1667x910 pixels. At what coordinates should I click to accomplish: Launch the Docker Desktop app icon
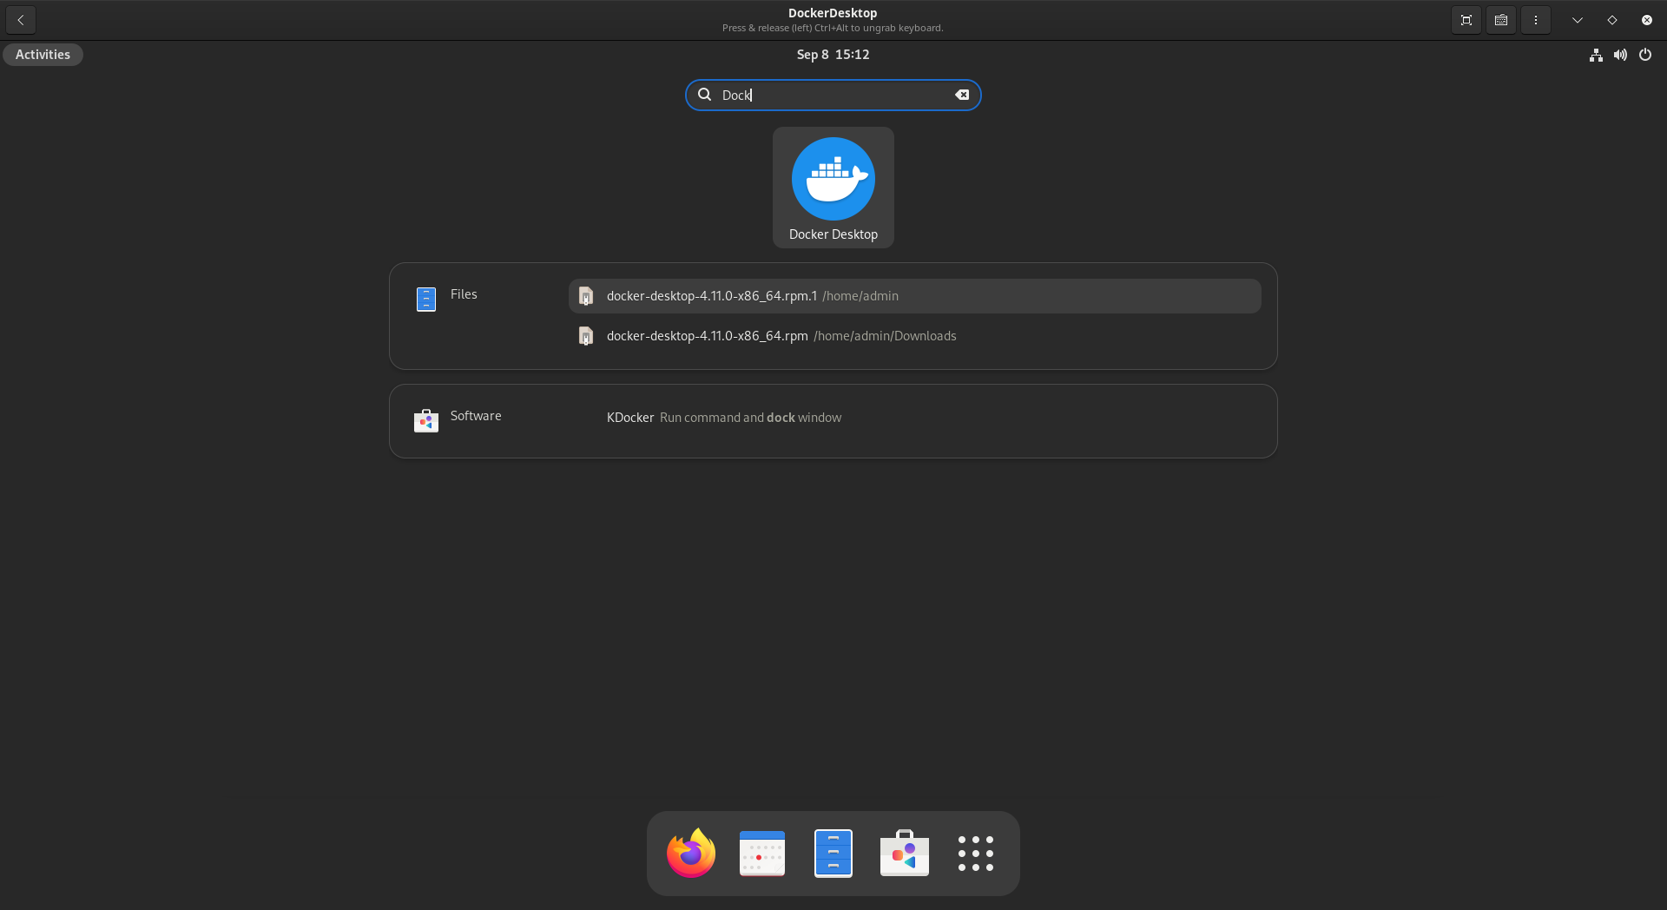833,187
